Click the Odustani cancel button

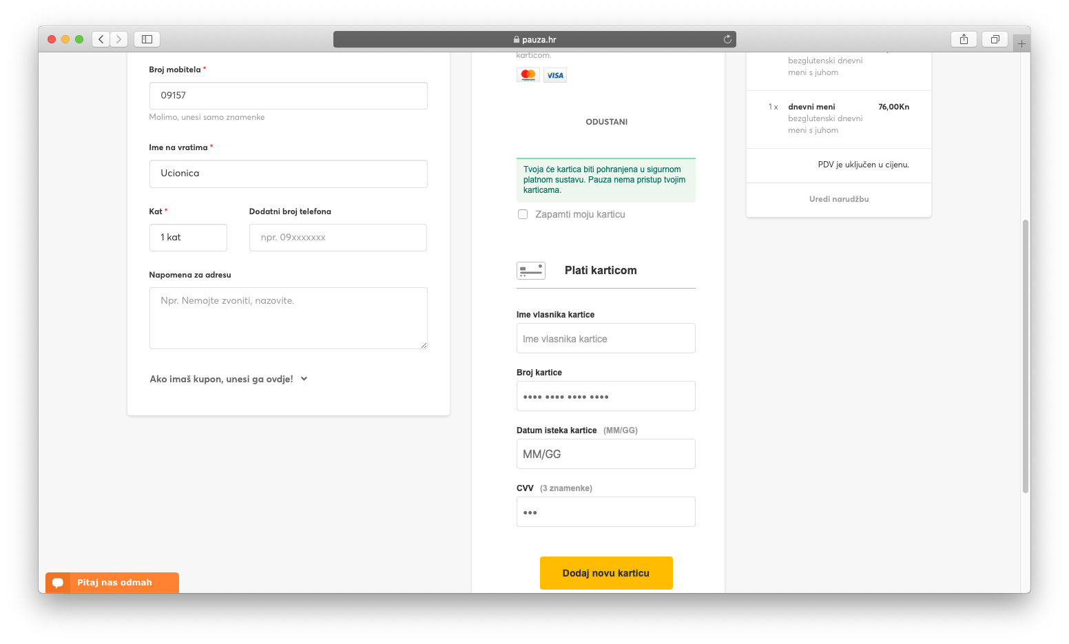tap(606, 122)
